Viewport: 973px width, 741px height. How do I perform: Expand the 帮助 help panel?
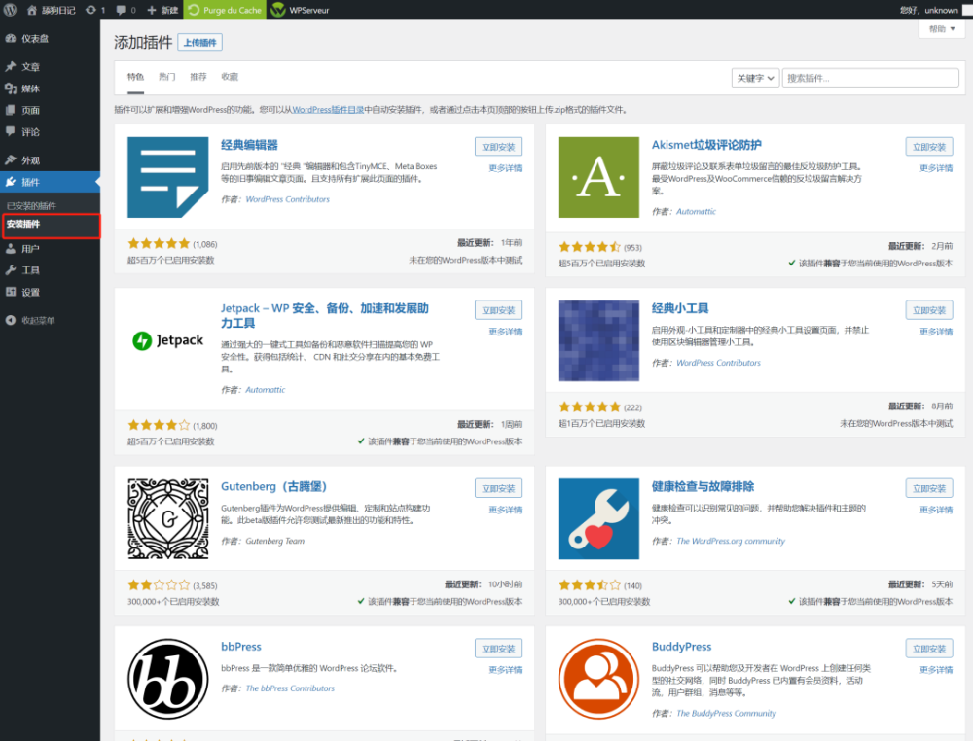click(x=941, y=29)
